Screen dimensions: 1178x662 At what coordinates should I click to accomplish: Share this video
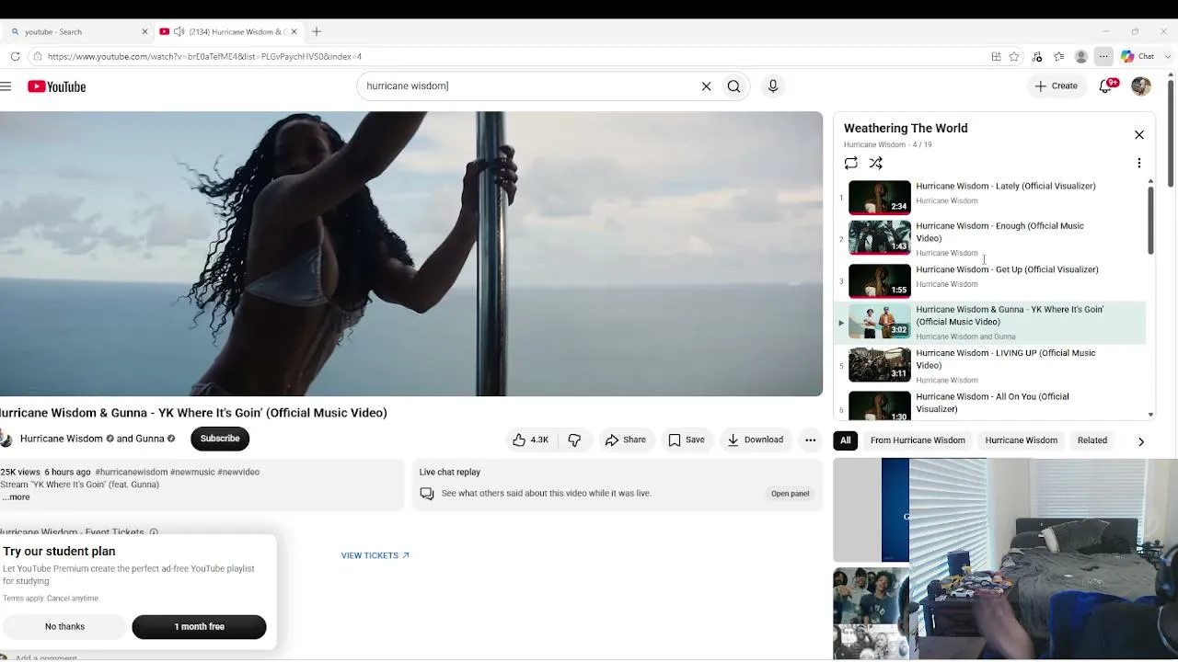click(626, 440)
